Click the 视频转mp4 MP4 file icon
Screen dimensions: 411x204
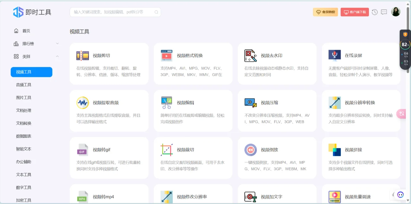tap(83, 197)
